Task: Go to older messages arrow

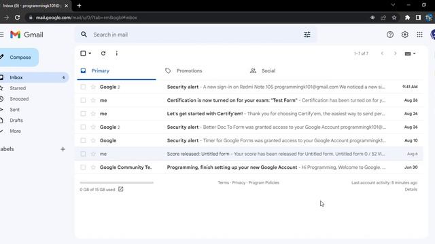Action: point(395,54)
